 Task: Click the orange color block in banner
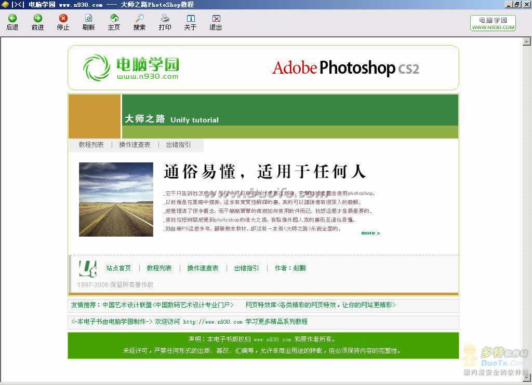pos(95,116)
